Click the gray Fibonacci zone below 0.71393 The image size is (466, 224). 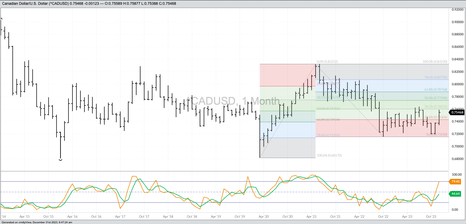pos(287,148)
